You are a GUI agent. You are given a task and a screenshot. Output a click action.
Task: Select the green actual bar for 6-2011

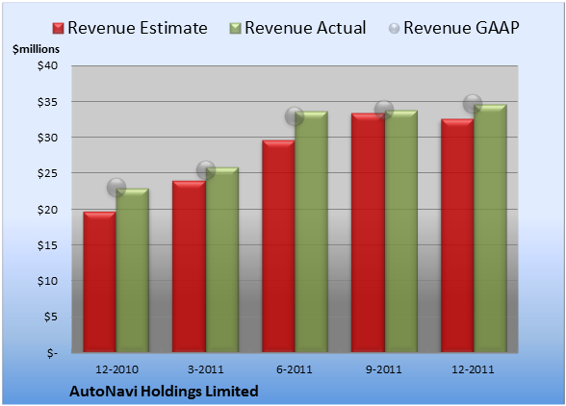311,232
